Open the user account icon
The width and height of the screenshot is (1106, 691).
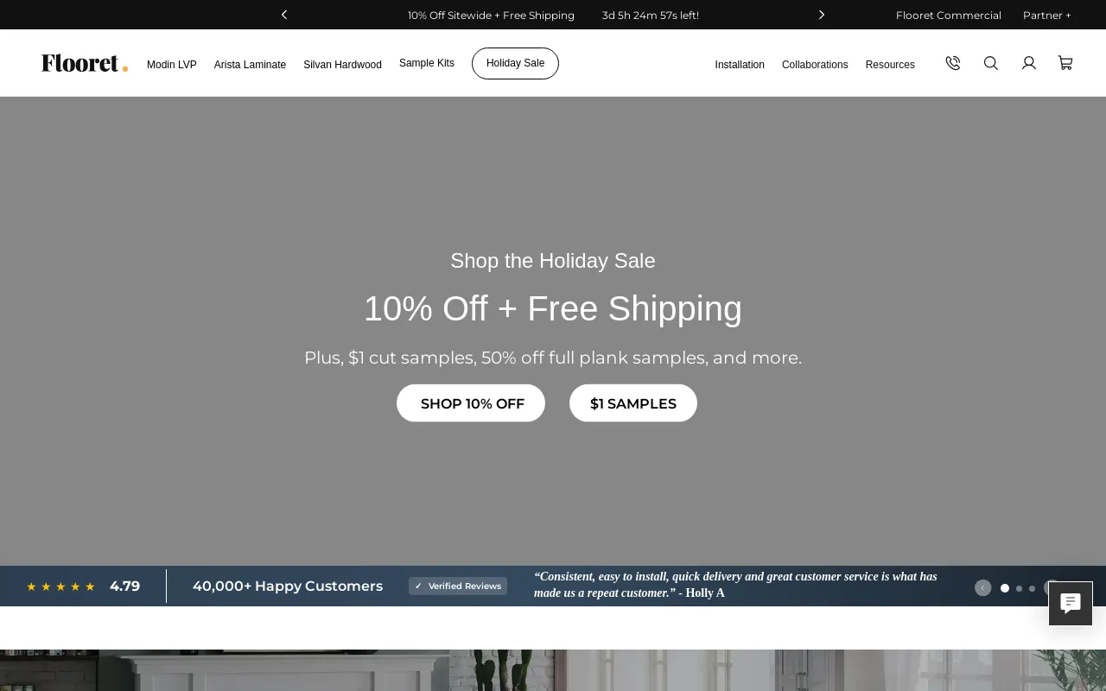pos(1029,63)
